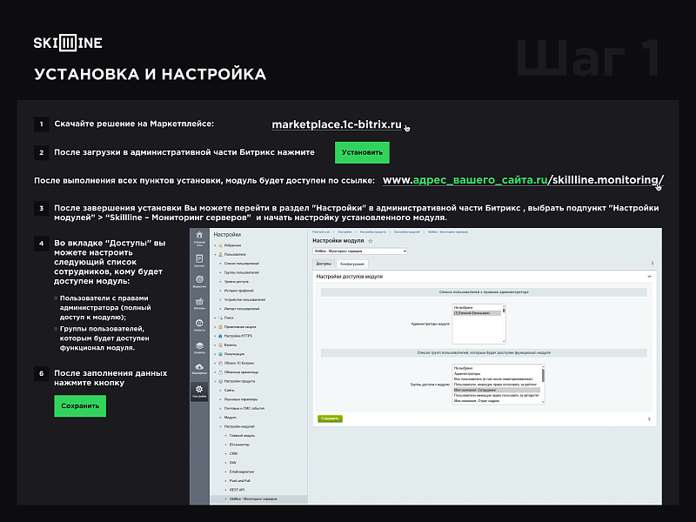Collapse the Настройки доступов модуля section
Image resolution: width=696 pixels, height=522 pixels.
coord(651,277)
